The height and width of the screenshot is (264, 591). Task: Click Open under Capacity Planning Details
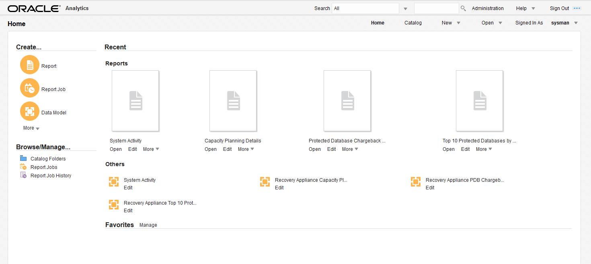coord(211,149)
